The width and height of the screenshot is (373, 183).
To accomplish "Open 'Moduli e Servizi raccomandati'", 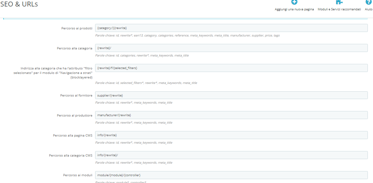I will pos(339,9).
